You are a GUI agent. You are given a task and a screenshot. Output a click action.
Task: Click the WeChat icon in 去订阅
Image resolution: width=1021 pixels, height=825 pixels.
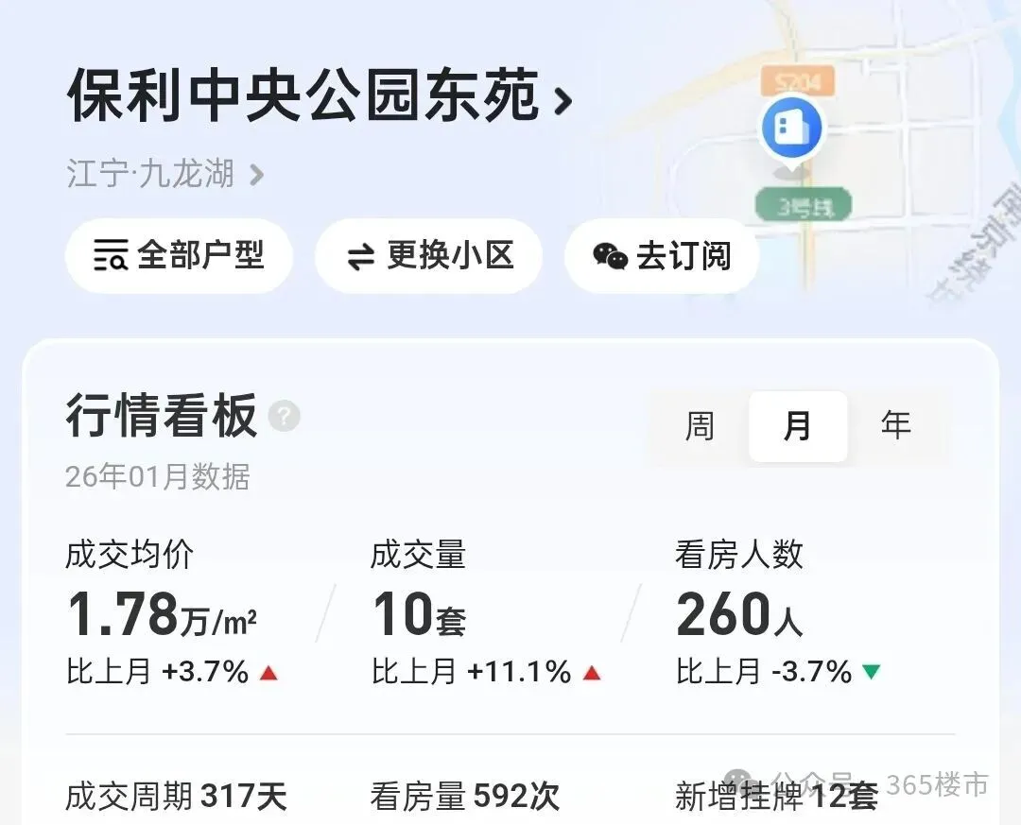click(x=610, y=256)
